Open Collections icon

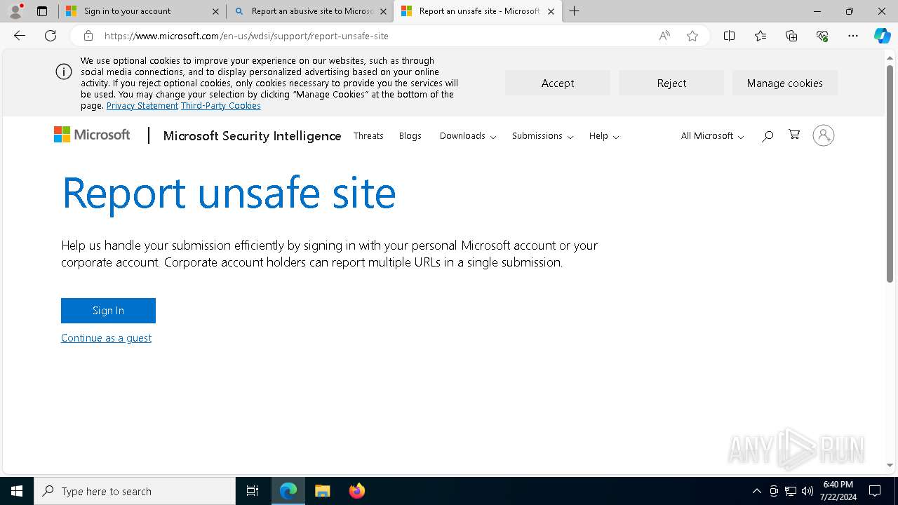tap(791, 36)
